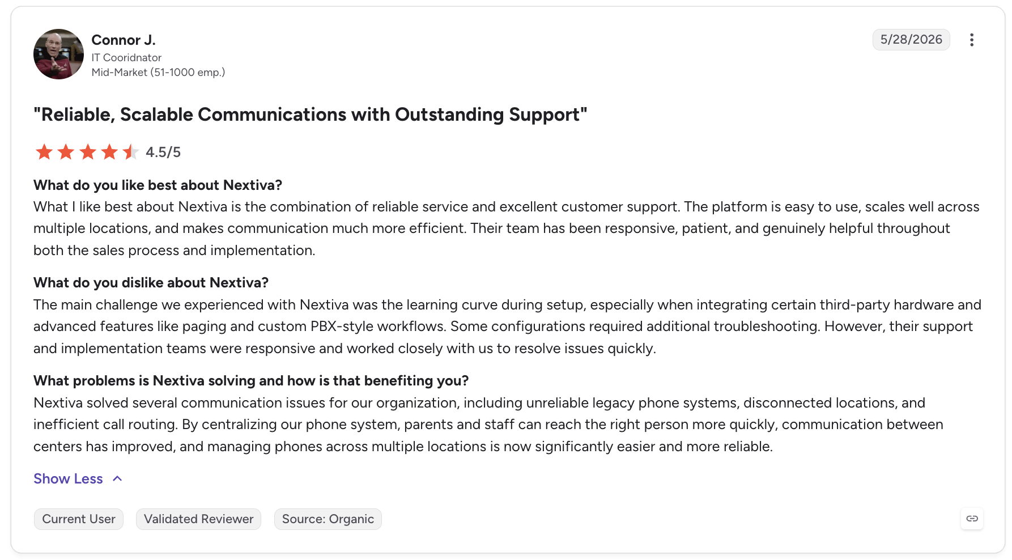Click Mid-Market company size label

click(158, 72)
